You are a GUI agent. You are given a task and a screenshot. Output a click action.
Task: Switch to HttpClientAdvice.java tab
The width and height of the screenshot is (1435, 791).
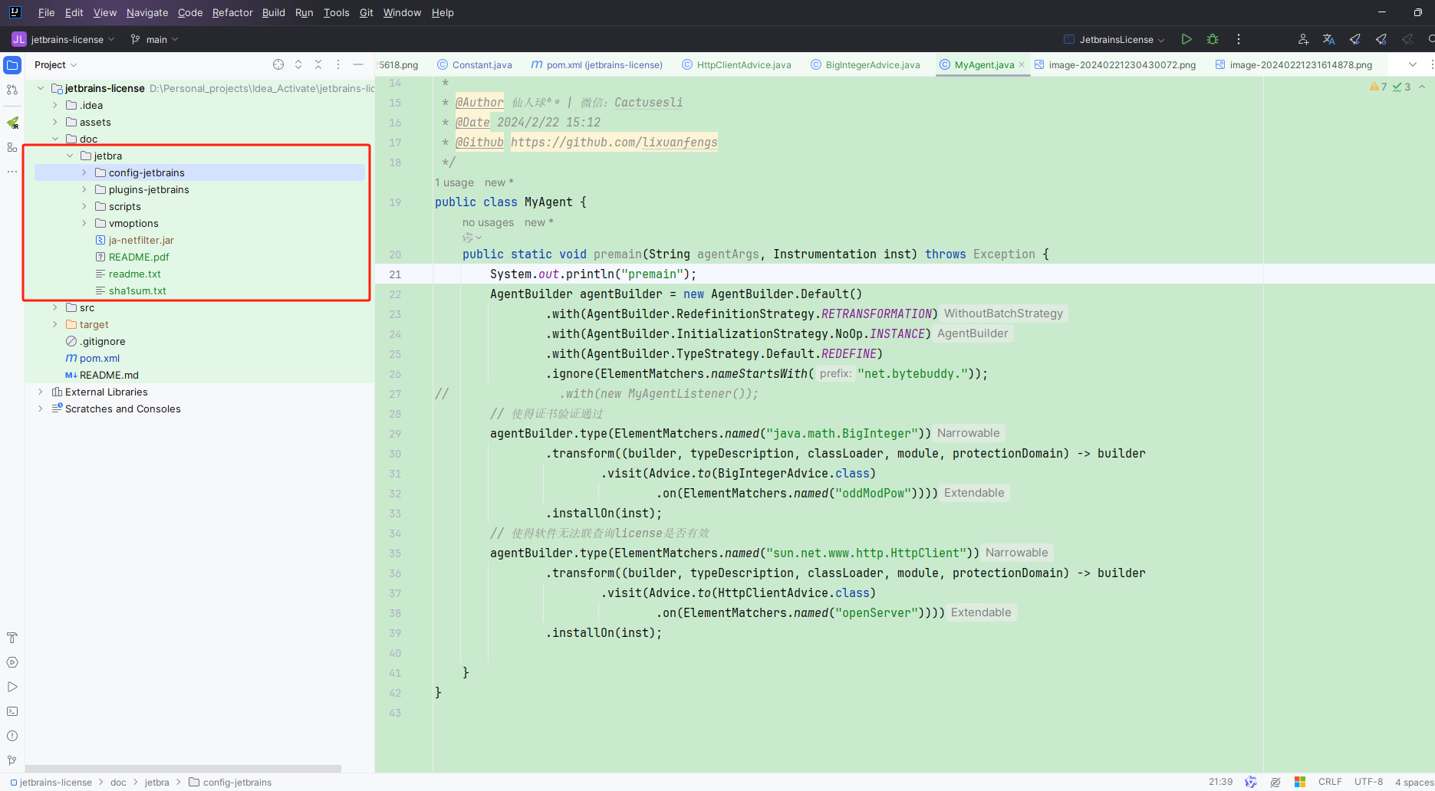[736, 65]
